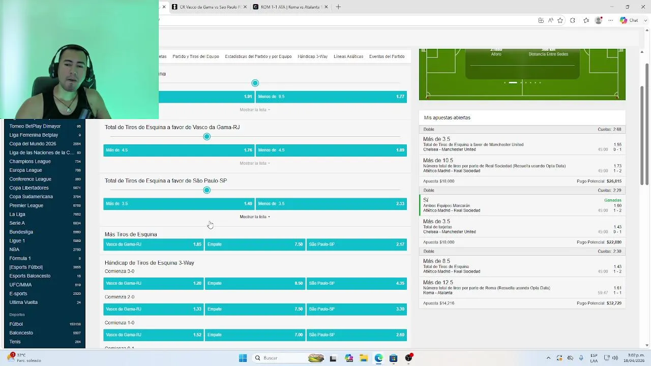Viewport: 651px width, 366px height.
Task: Open the weather widget showing 32°C
Action: [24, 358]
